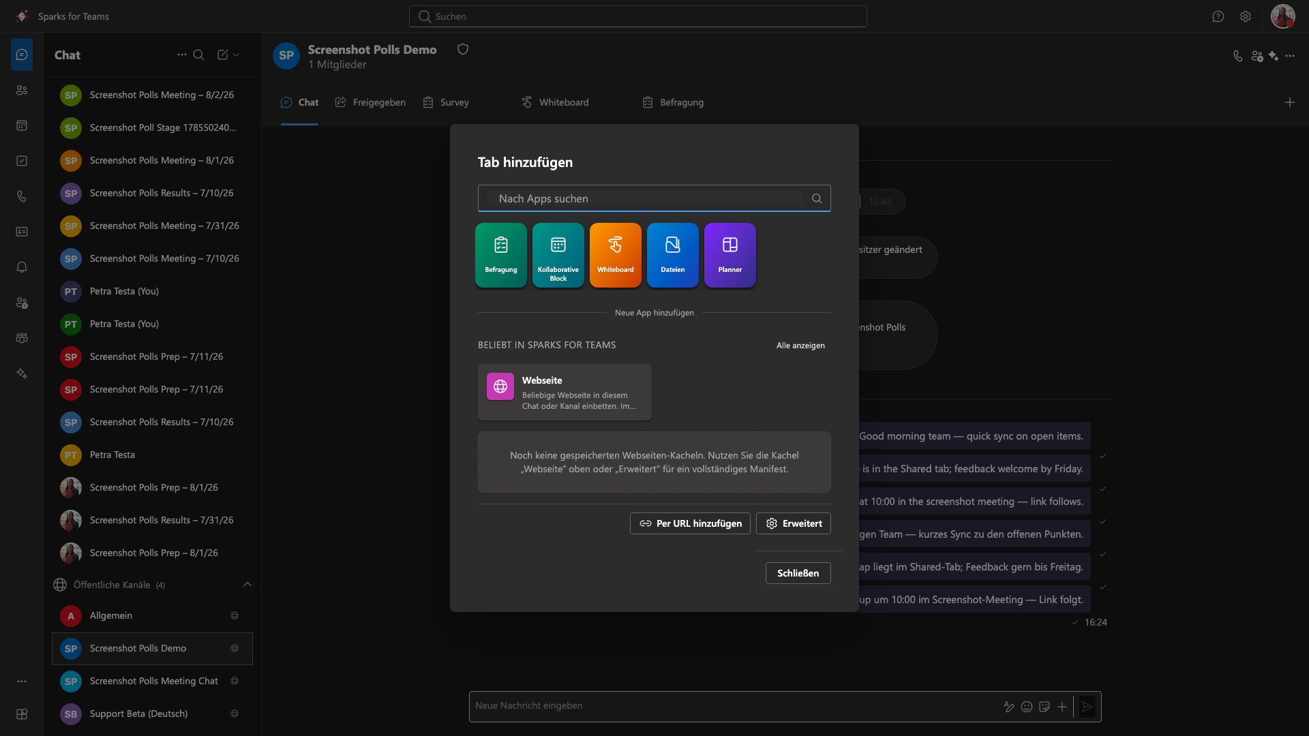Add the Befragung app tile
Viewport: 1309px width, 736px height.
point(501,255)
